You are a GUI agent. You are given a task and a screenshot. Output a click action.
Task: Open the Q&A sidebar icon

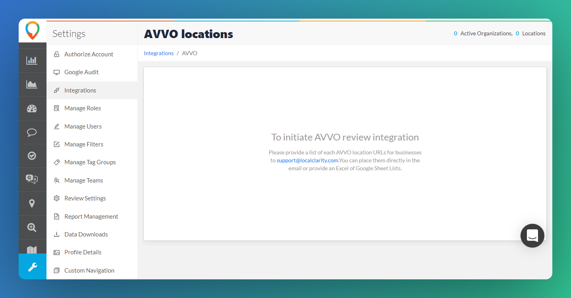tap(32, 179)
